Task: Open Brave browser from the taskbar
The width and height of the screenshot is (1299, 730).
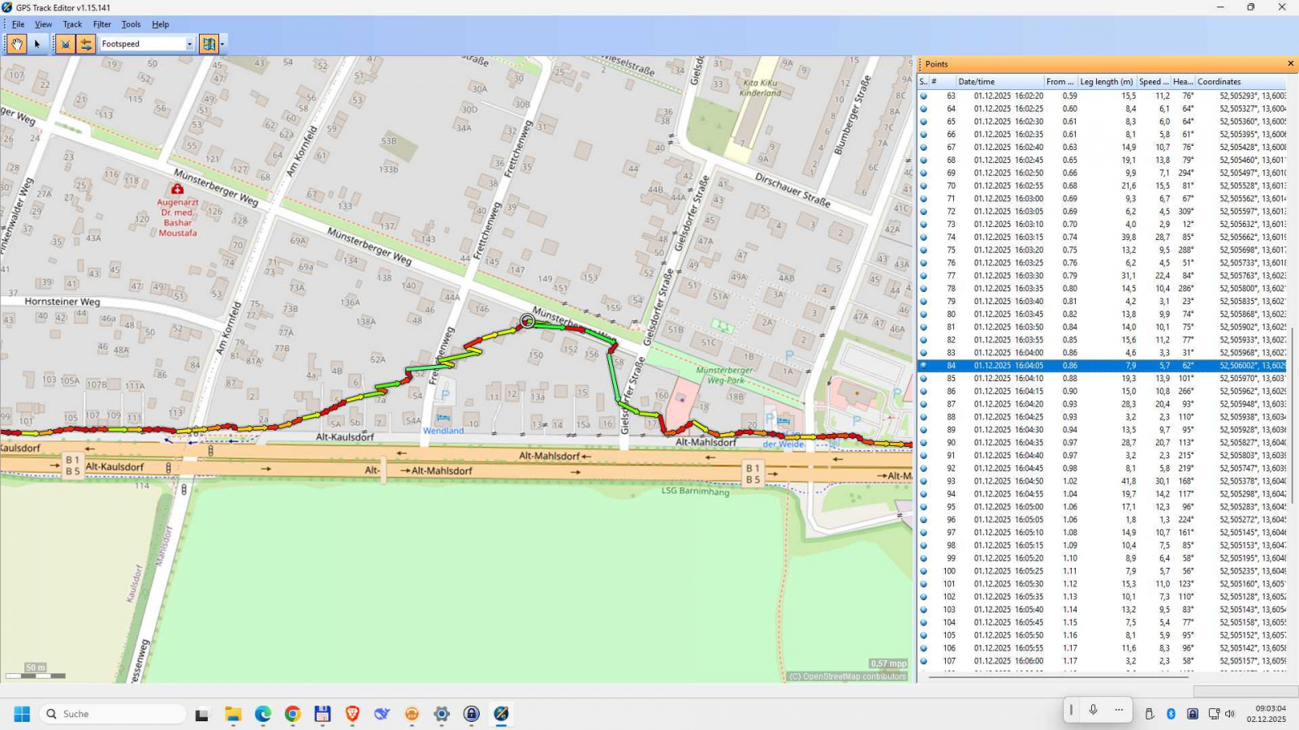Action: tap(352, 714)
